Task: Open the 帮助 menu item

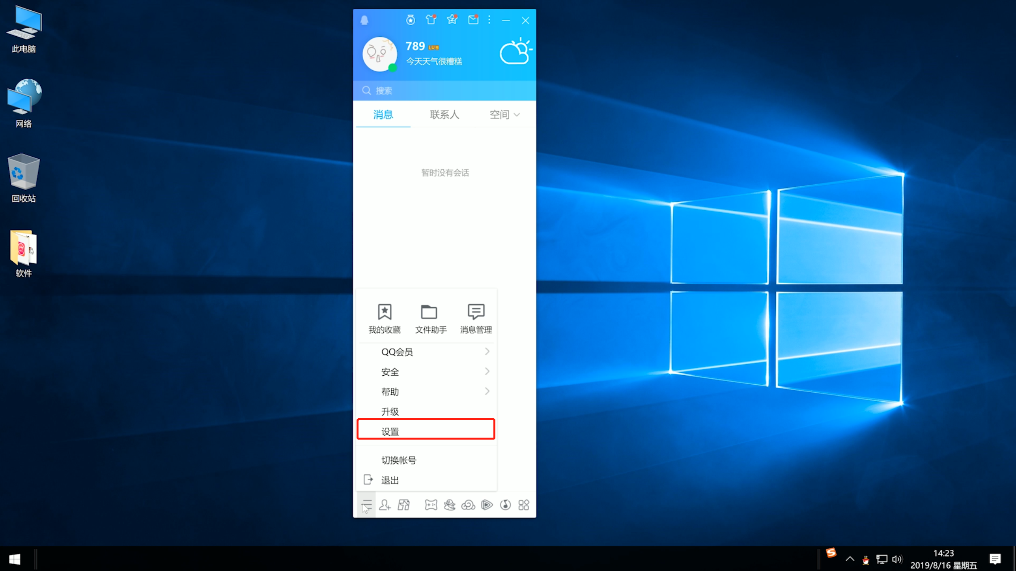Action: tap(426, 391)
